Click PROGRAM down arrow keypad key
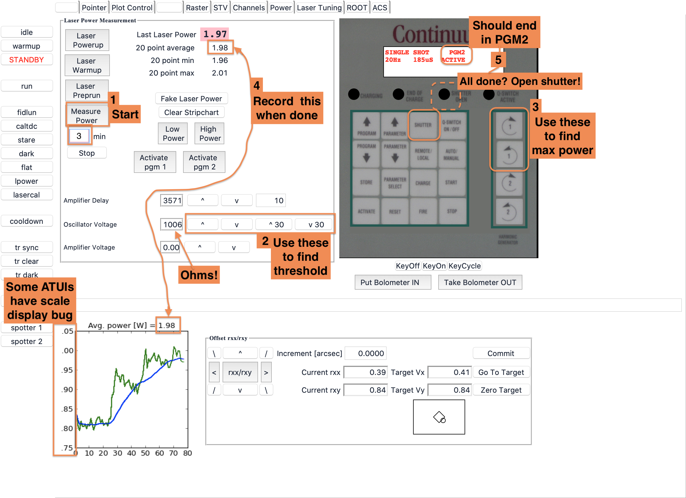 [x=366, y=154]
